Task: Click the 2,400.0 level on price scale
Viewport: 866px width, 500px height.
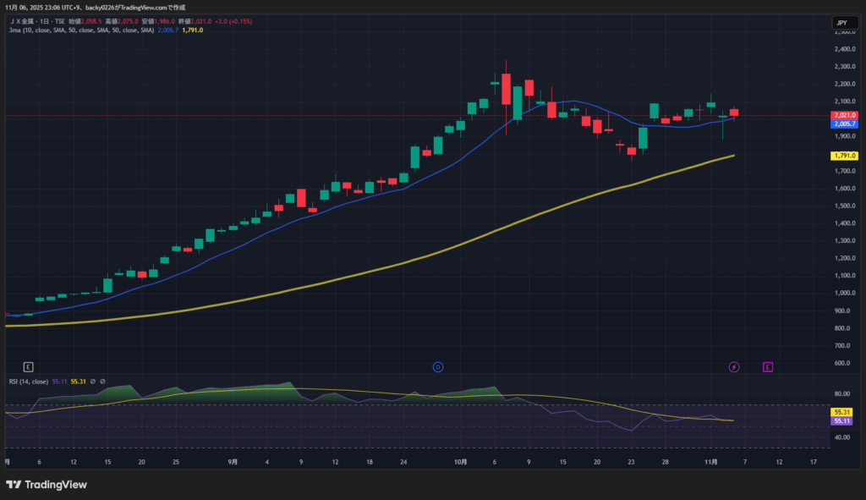Action: (843, 49)
